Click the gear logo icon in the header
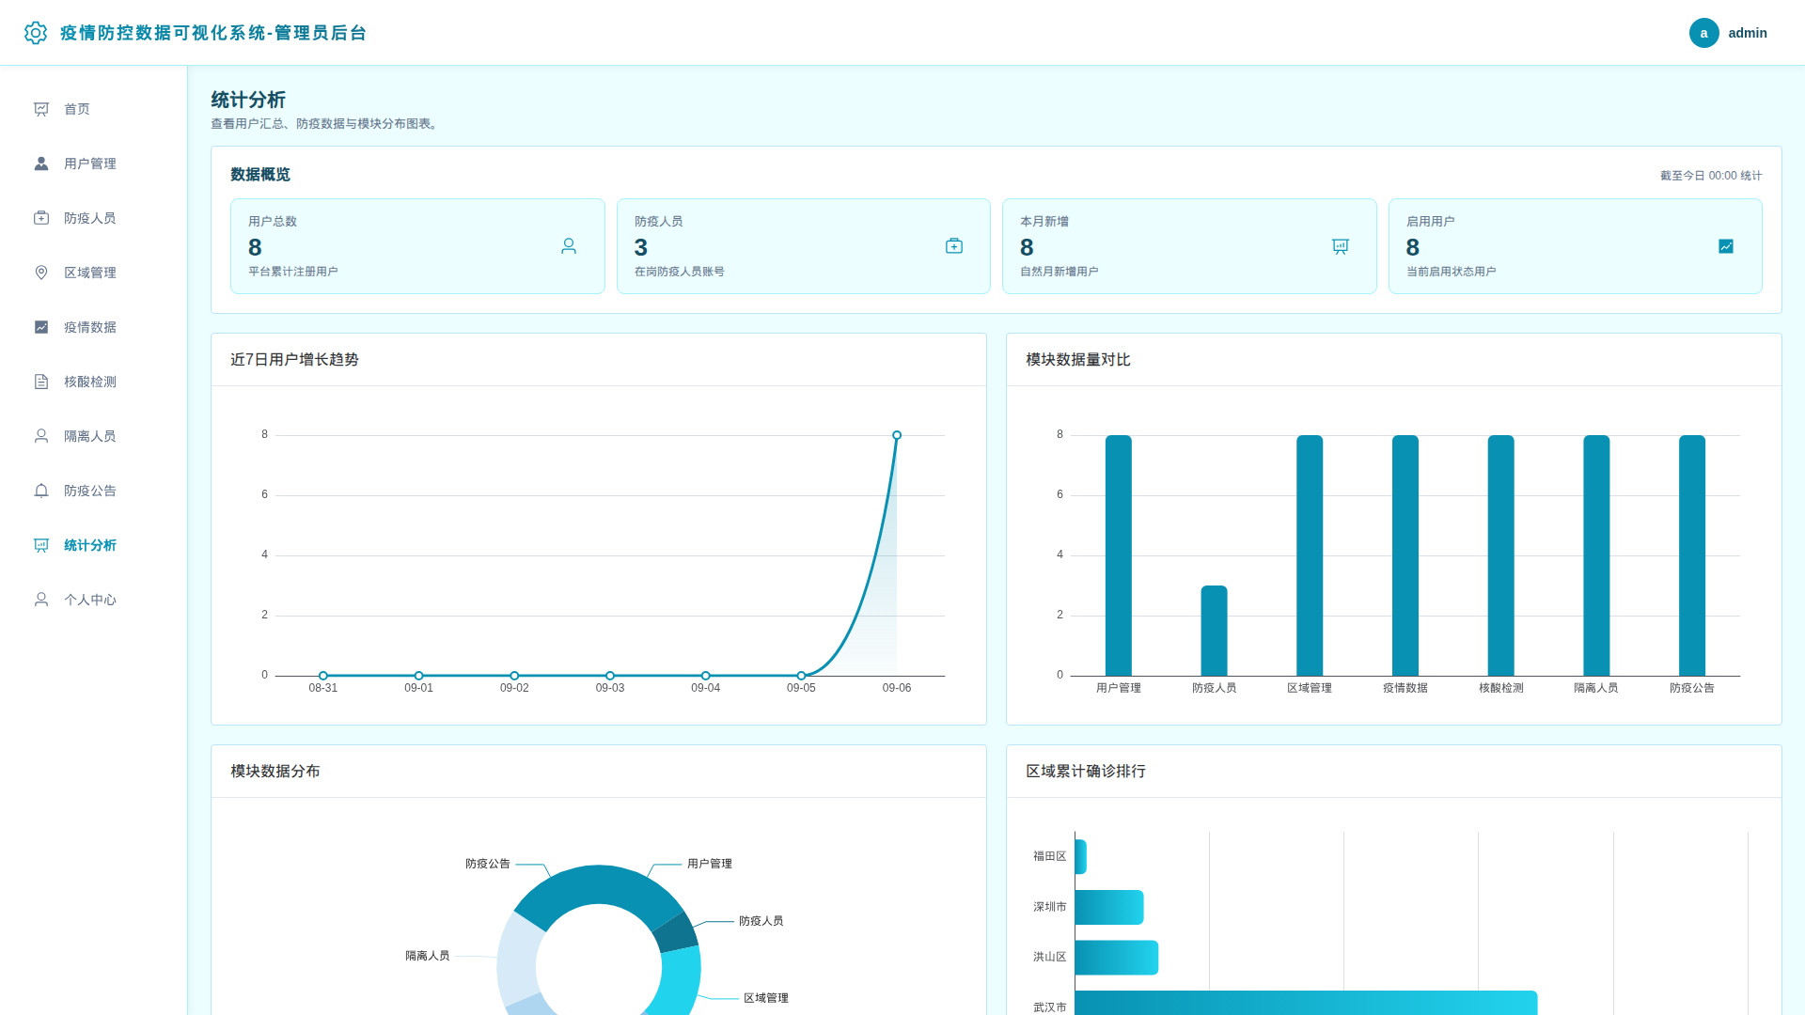Screen dimensions: 1805x1015 36,33
